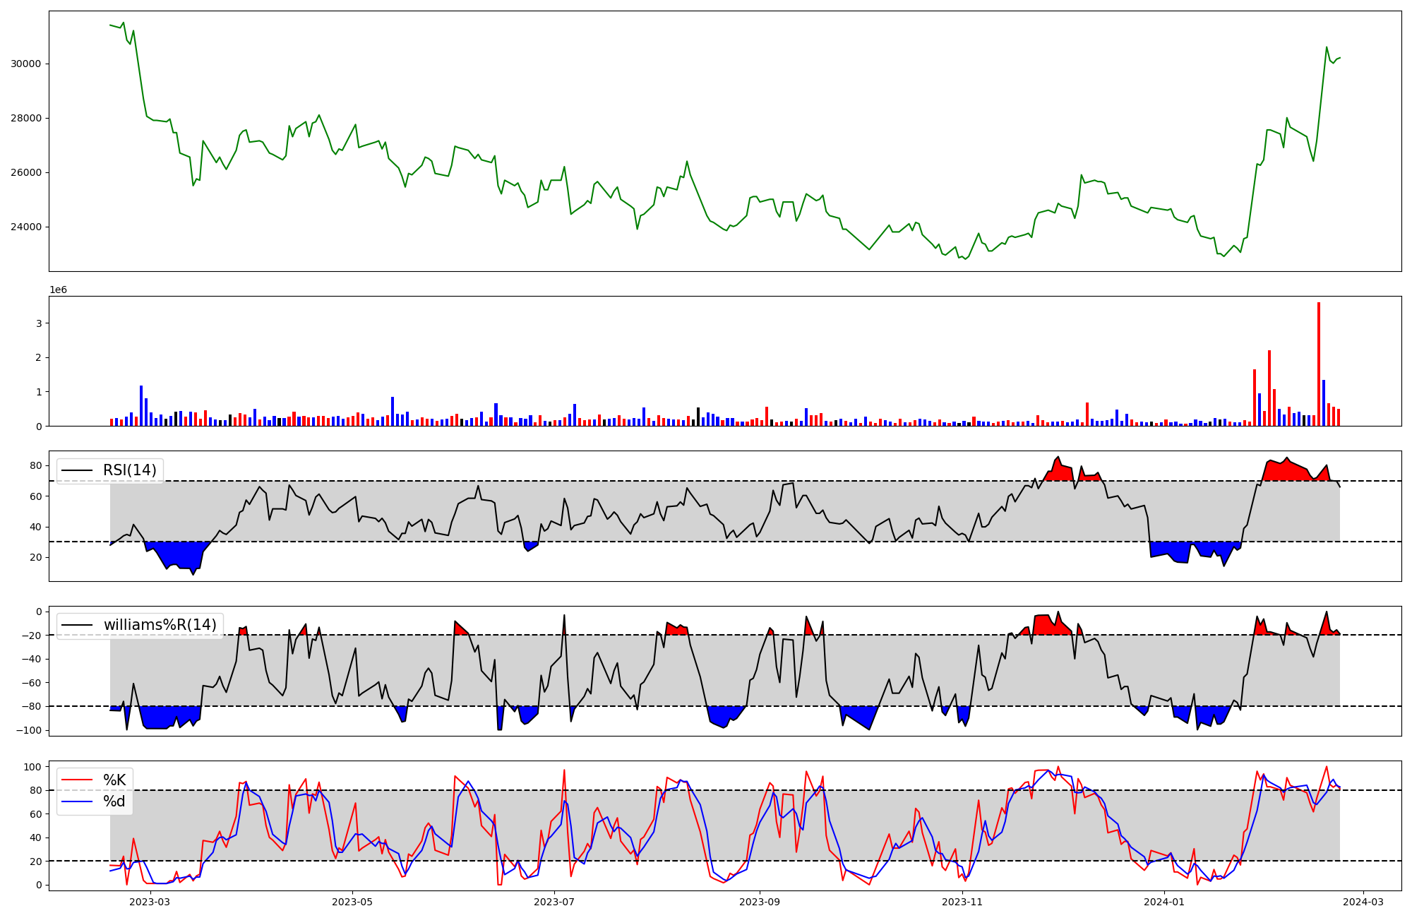Select the 2023-09 date axis label
Screen dimensions: 1412x918
(x=760, y=902)
